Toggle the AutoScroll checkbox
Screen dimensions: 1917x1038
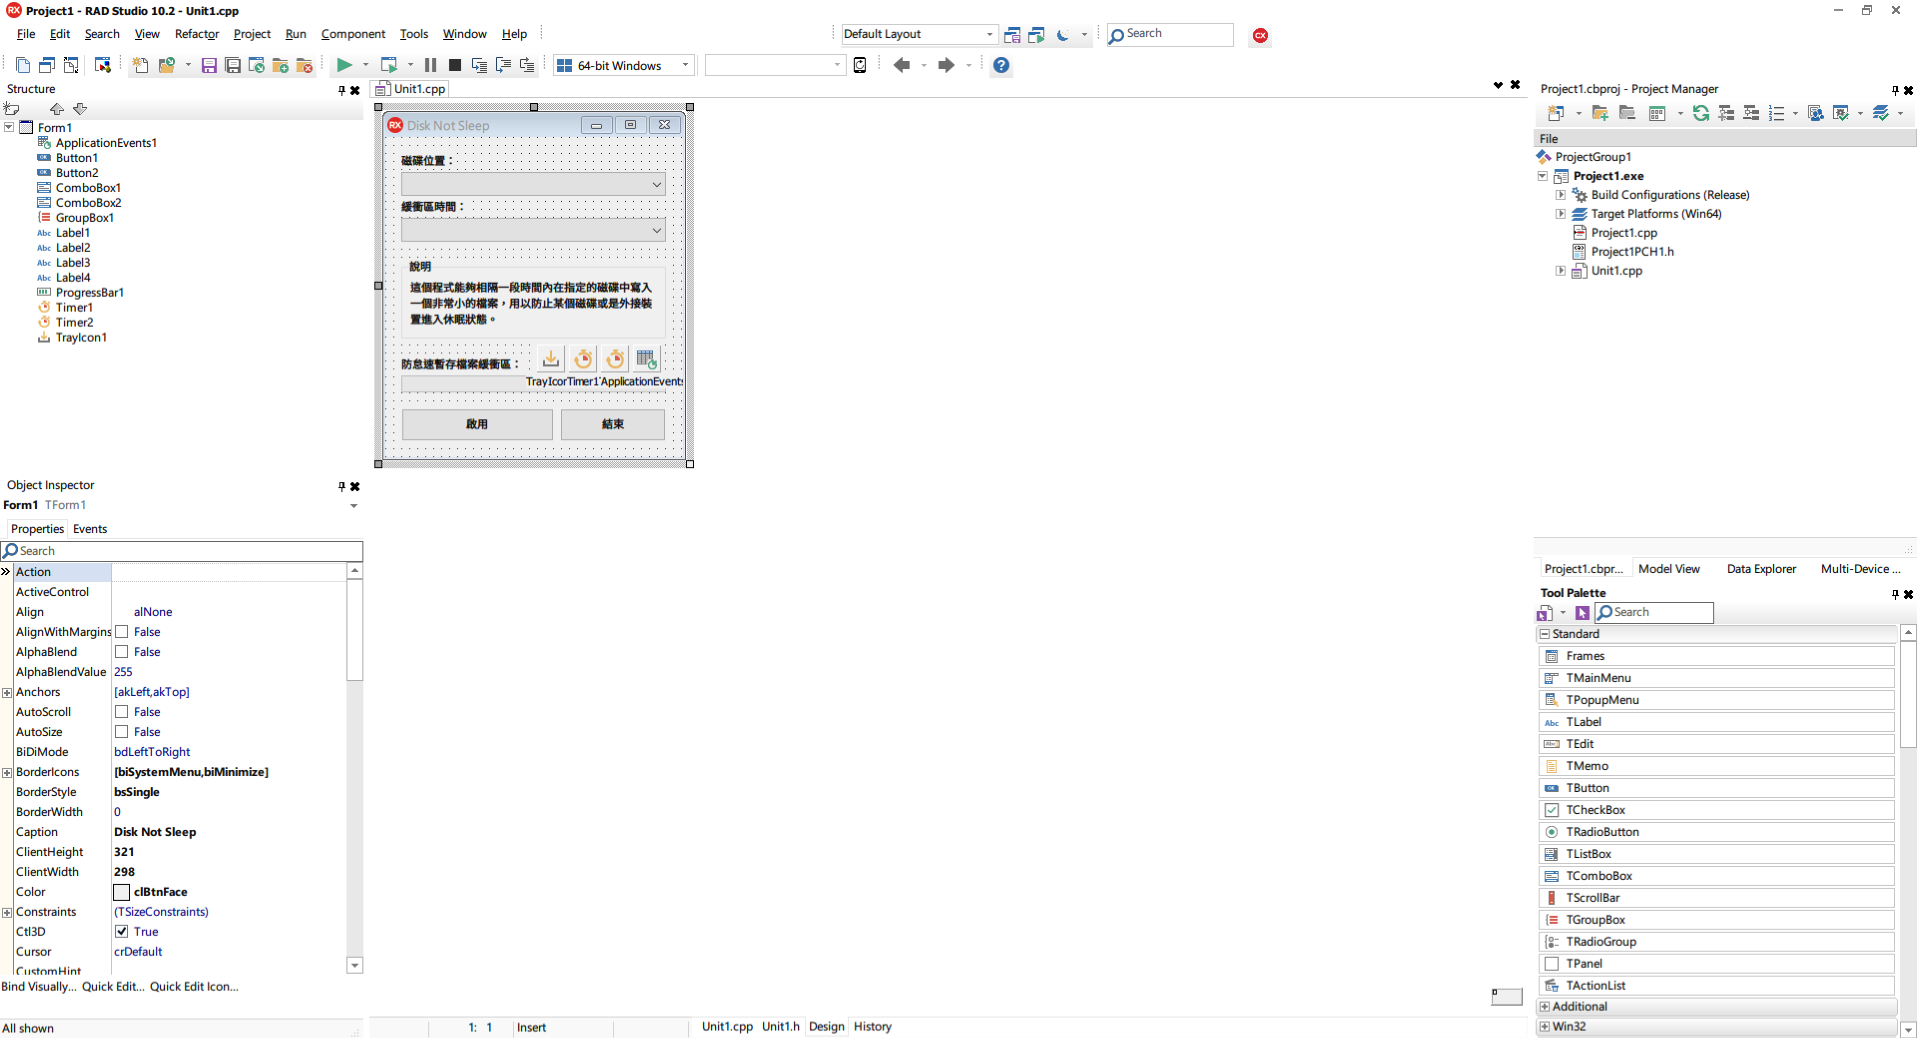click(121, 712)
